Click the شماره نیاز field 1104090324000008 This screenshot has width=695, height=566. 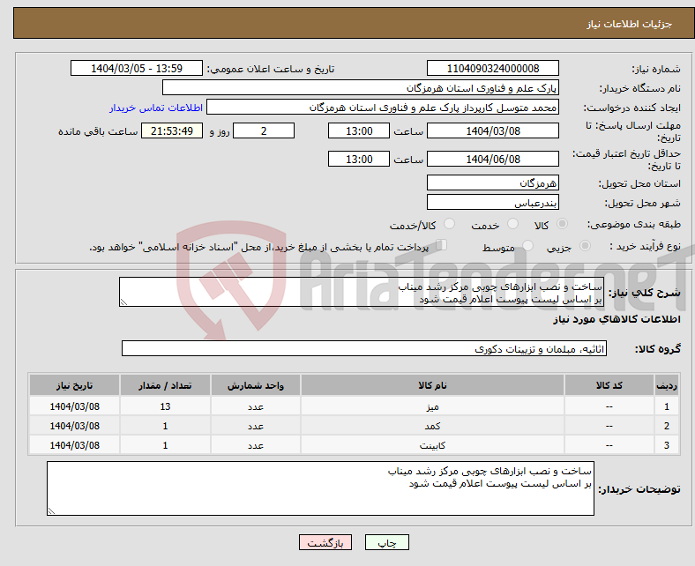492,68
